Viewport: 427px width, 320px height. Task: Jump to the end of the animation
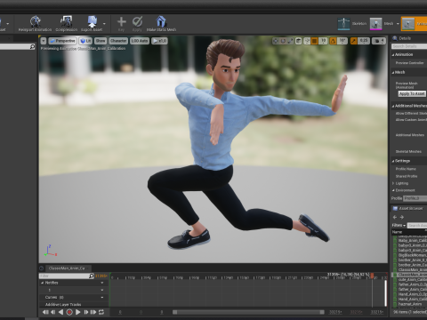[93, 312]
